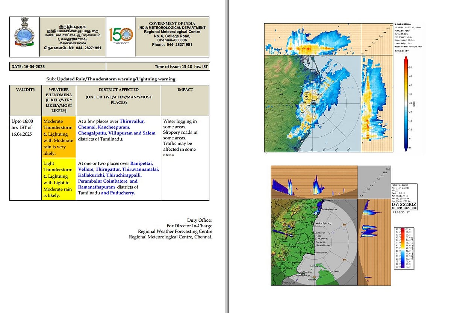Click the Time of Issue 13:10 hrs field

[181, 67]
